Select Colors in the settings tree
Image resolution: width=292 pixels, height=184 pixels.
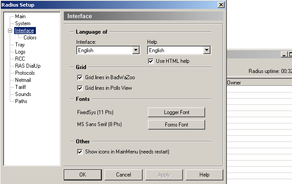pos(30,38)
